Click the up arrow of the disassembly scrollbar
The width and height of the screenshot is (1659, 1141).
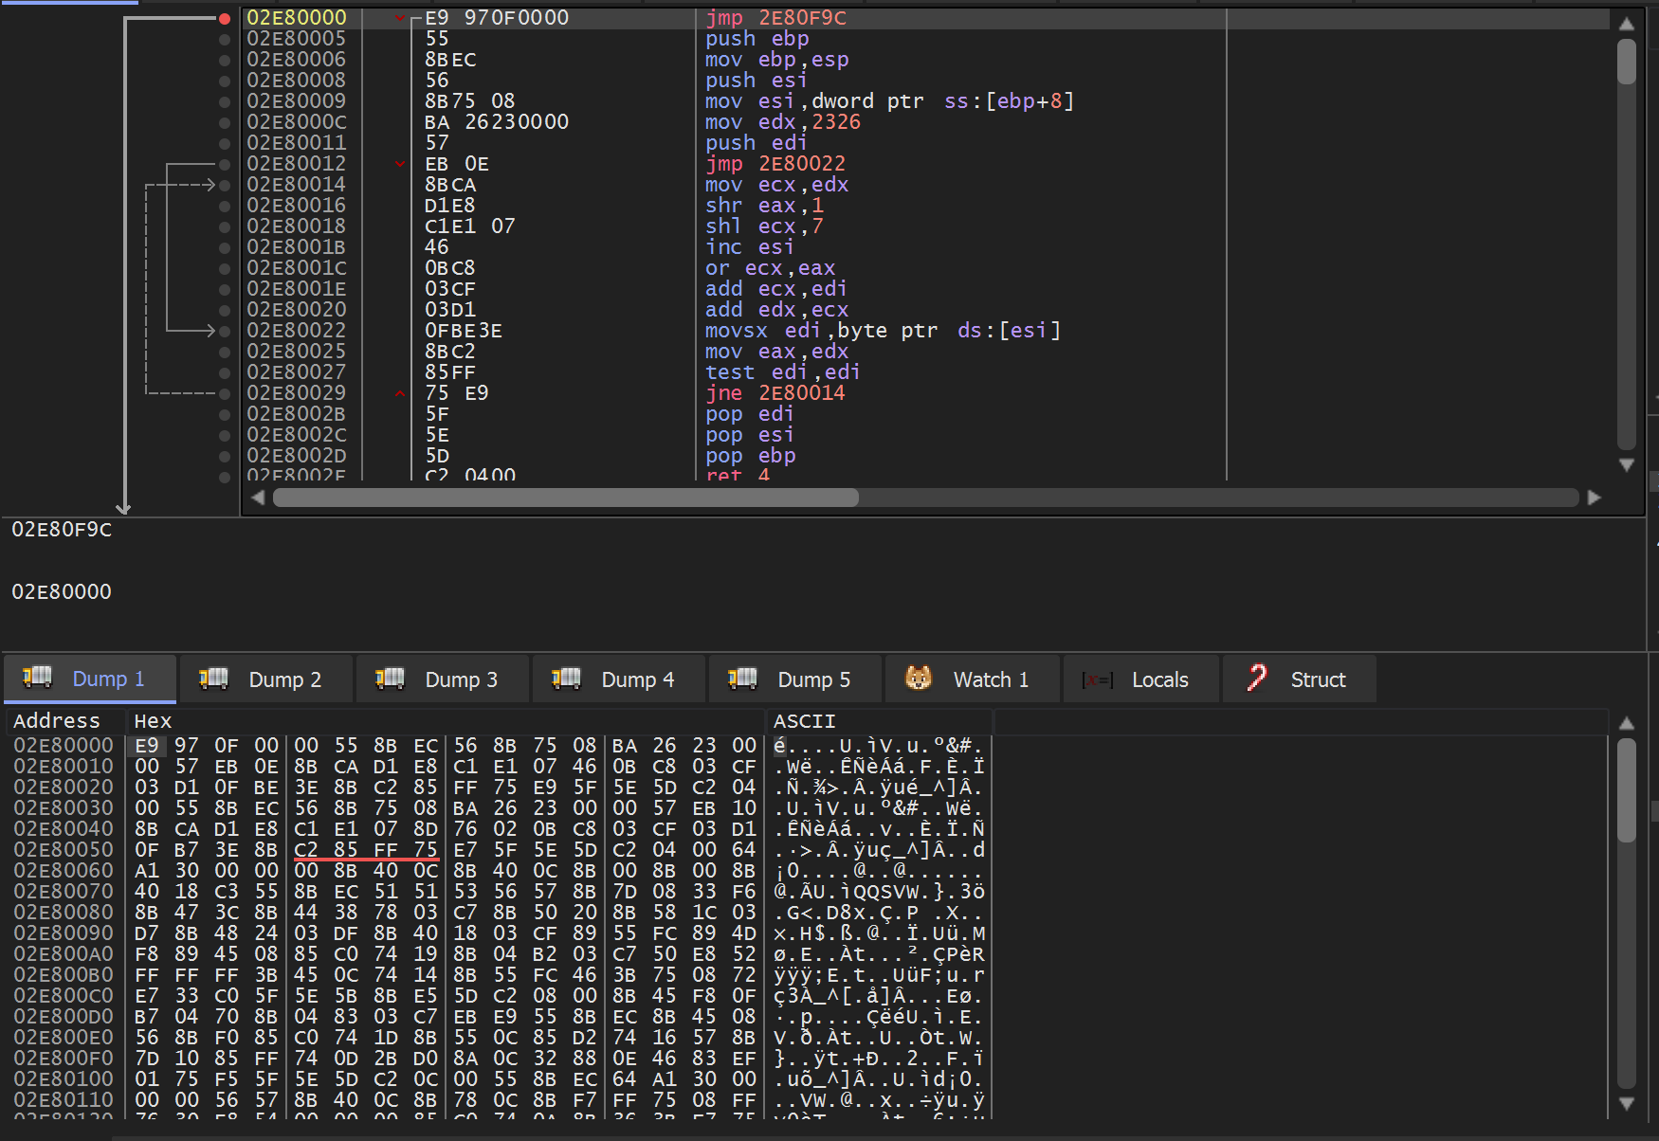1627,25
